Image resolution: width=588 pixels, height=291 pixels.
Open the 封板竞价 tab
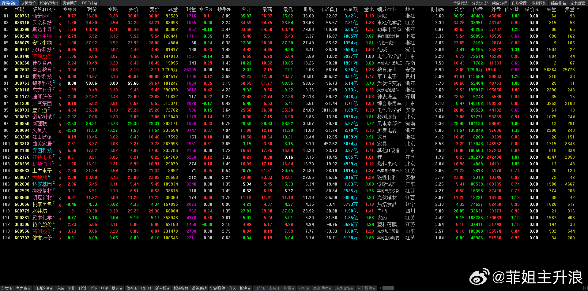(28, 3)
